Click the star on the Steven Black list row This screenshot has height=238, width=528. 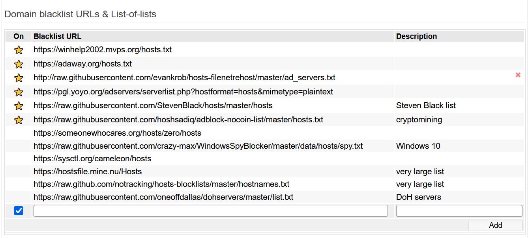[19, 106]
